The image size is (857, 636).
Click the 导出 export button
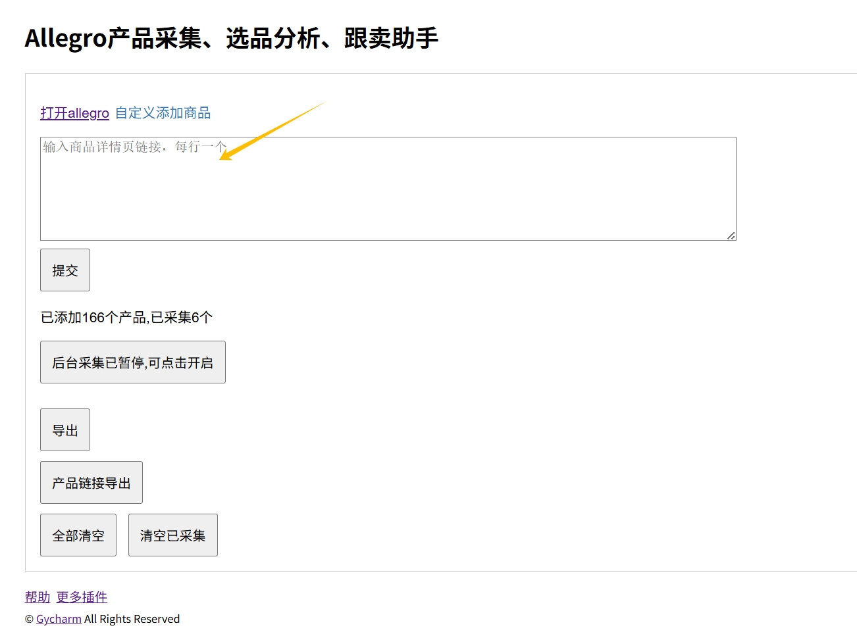pos(65,430)
